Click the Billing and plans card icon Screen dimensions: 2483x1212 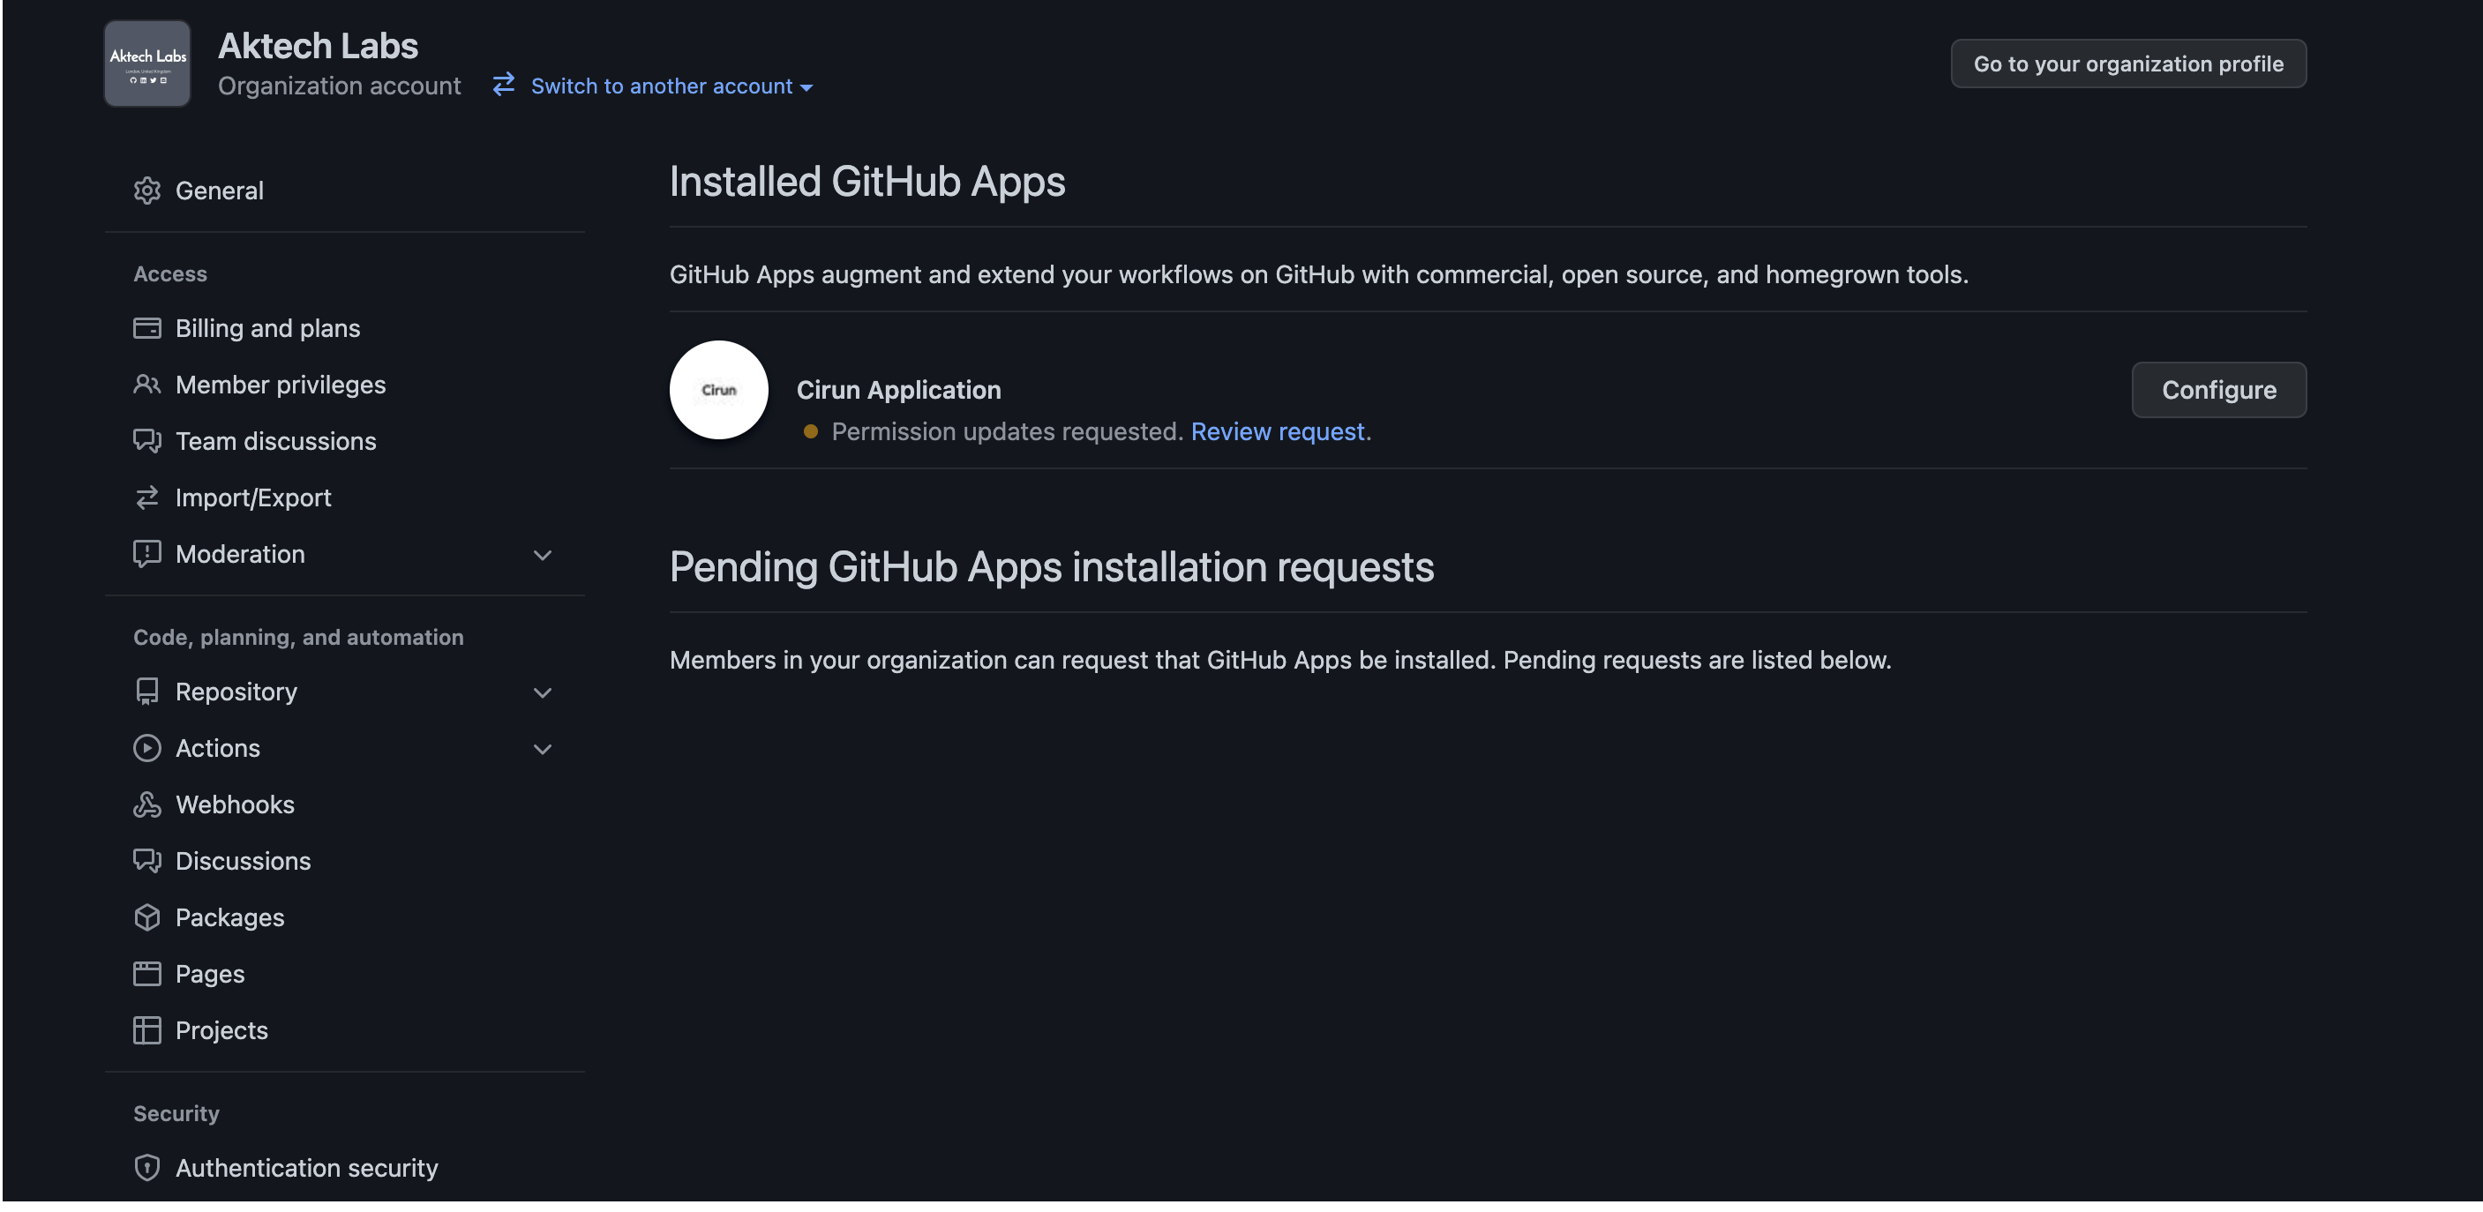[x=146, y=328]
